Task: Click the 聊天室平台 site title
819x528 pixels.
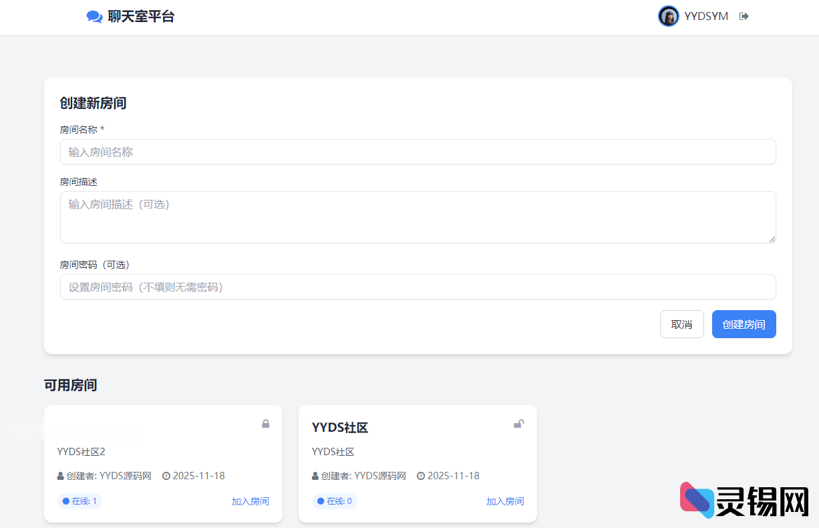Action: click(x=141, y=17)
